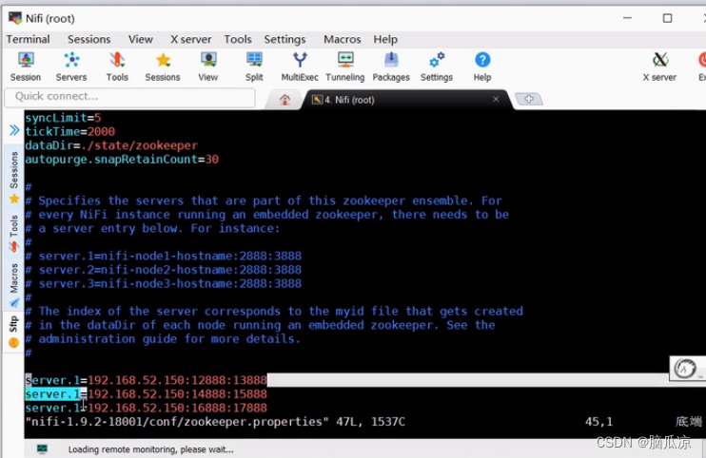Open the Tools side panel tab
The height and width of the screenshot is (458, 706).
14,234
